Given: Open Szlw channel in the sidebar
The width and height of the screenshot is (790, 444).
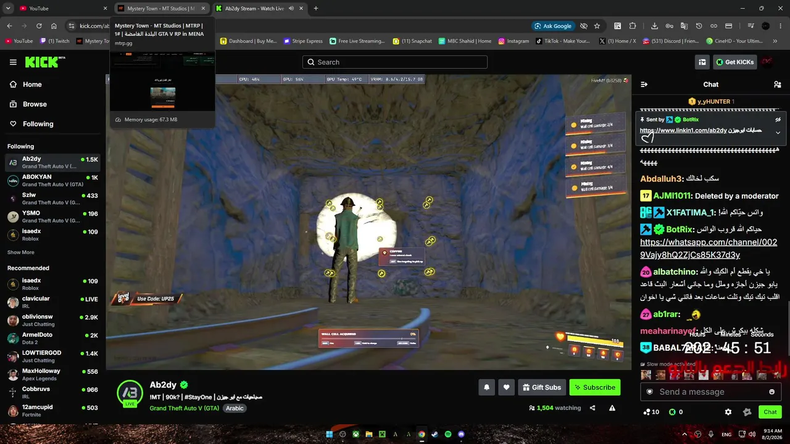Looking at the screenshot, I should coord(53,198).
